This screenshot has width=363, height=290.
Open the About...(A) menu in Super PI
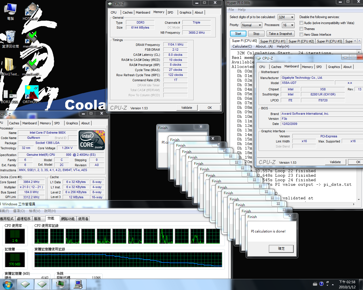point(264,46)
